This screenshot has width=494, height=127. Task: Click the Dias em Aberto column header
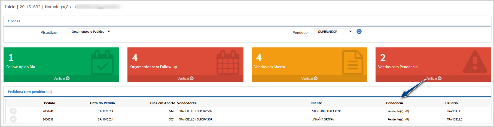pyautogui.click(x=163, y=103)
